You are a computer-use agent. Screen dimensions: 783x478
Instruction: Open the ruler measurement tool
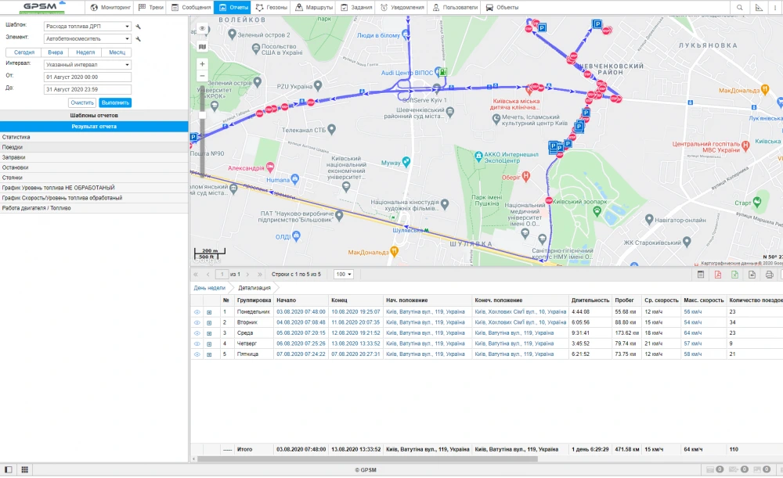(759, 7)
